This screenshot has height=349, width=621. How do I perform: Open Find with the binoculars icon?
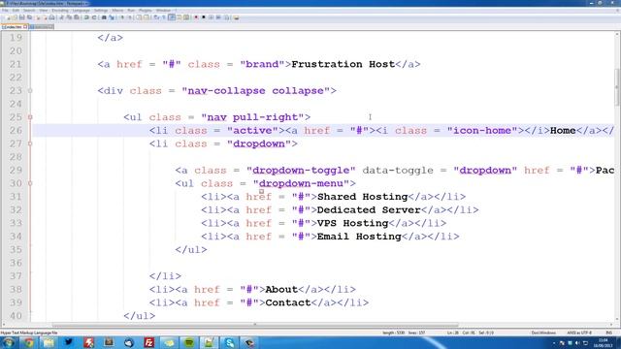104,17
